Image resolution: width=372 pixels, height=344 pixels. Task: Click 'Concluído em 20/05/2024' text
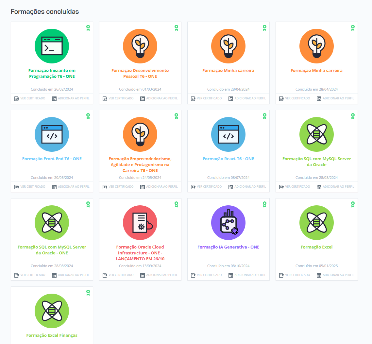[52, 178]
